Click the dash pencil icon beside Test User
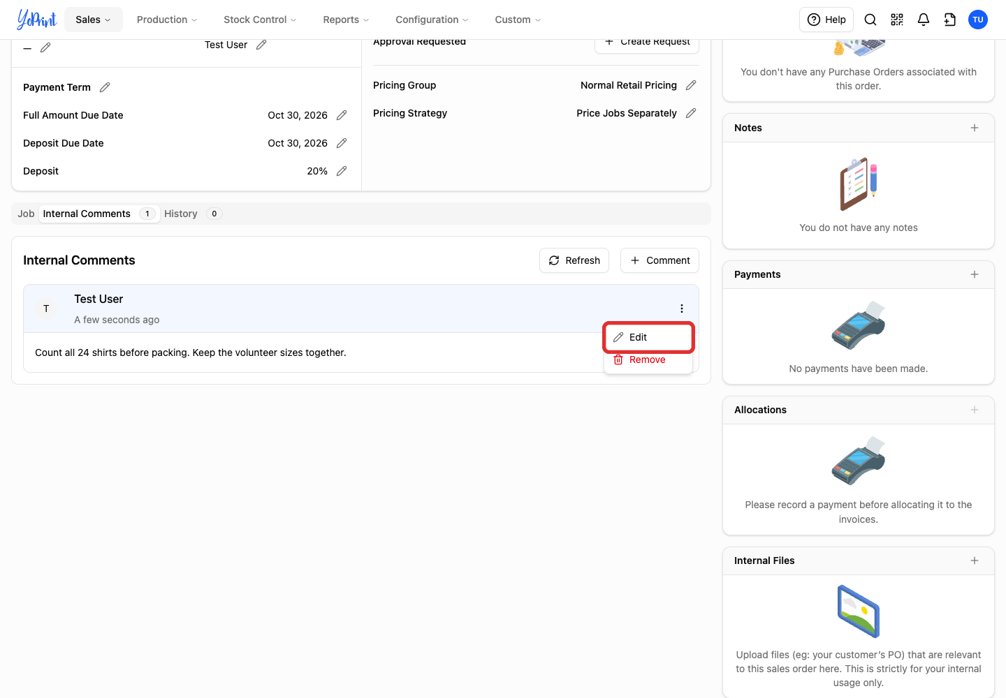Viewport: 1006px width, 698px height. click(x=45, y=47)
